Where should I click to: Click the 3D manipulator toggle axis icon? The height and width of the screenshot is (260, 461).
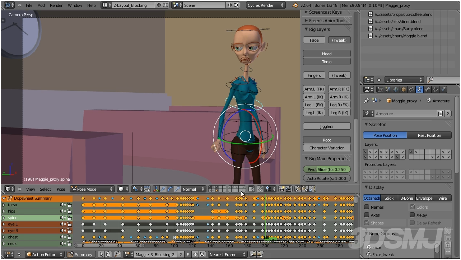click(x=156, y=189)
